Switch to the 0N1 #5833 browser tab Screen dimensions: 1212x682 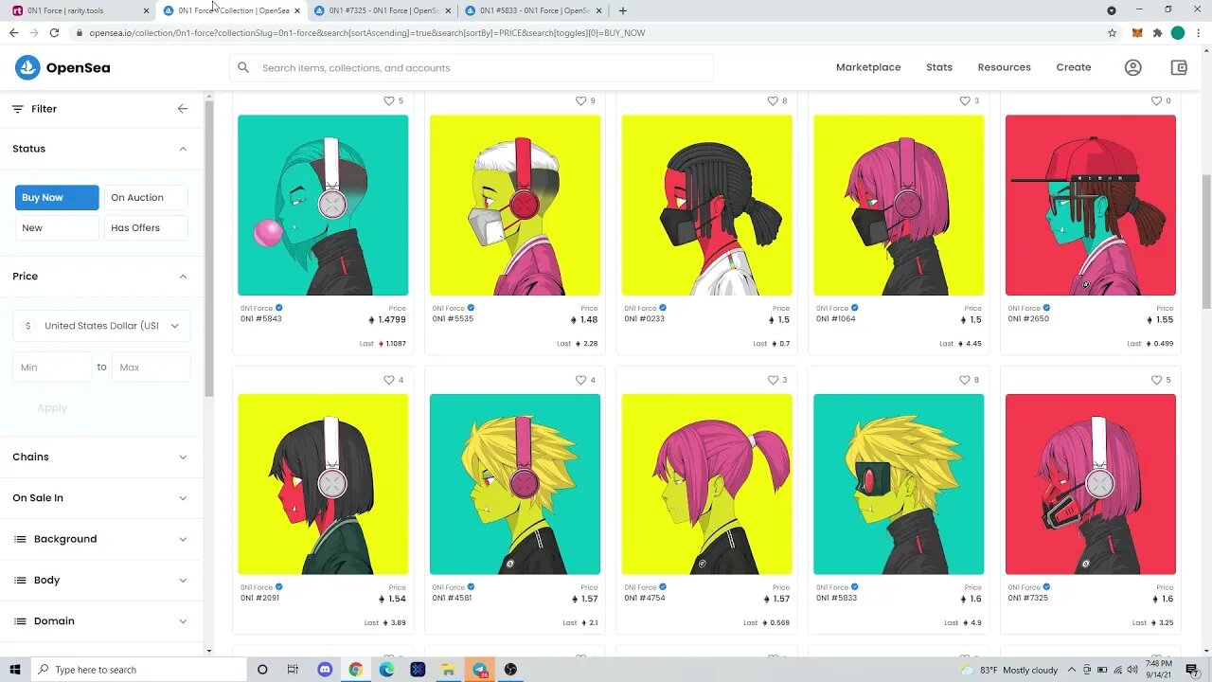tap(533, 10)
